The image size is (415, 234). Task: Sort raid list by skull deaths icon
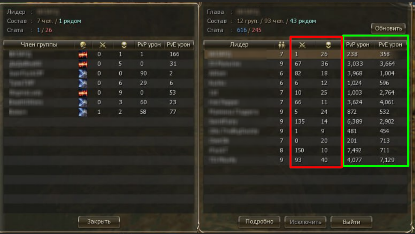[x=328, y=45]
